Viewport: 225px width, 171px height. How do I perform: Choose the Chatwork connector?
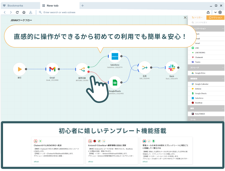pos(206,57)
